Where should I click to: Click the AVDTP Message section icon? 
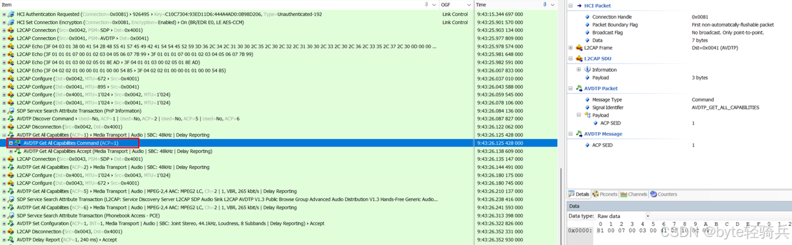tap(580, 133)
